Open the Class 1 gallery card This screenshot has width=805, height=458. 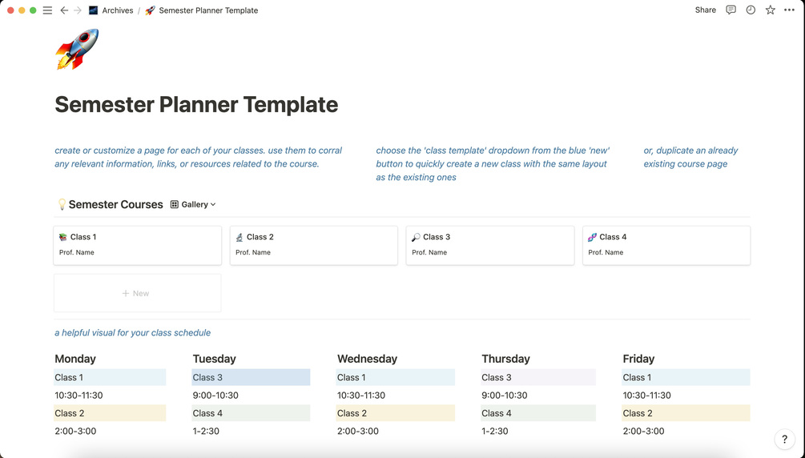click(137, 246)
